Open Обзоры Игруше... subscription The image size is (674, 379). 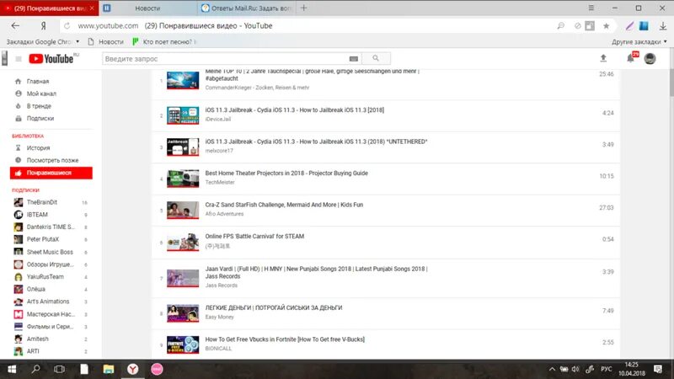[51, 264]
